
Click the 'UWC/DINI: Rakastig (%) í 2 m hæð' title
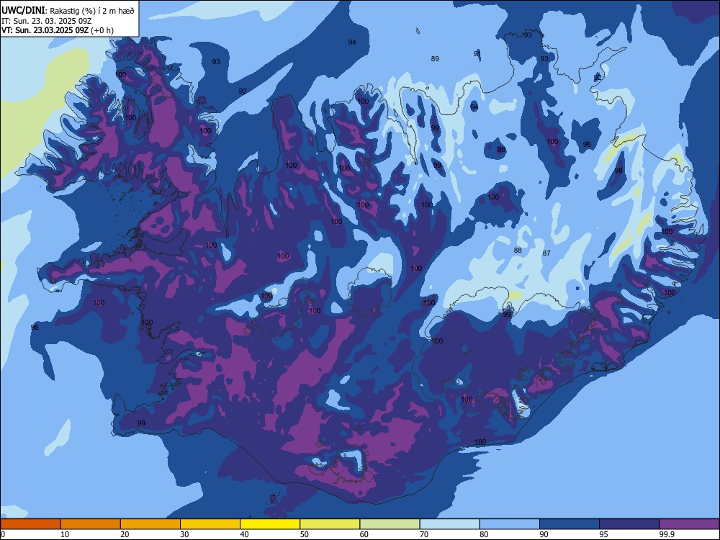click(x=68, y=11)
